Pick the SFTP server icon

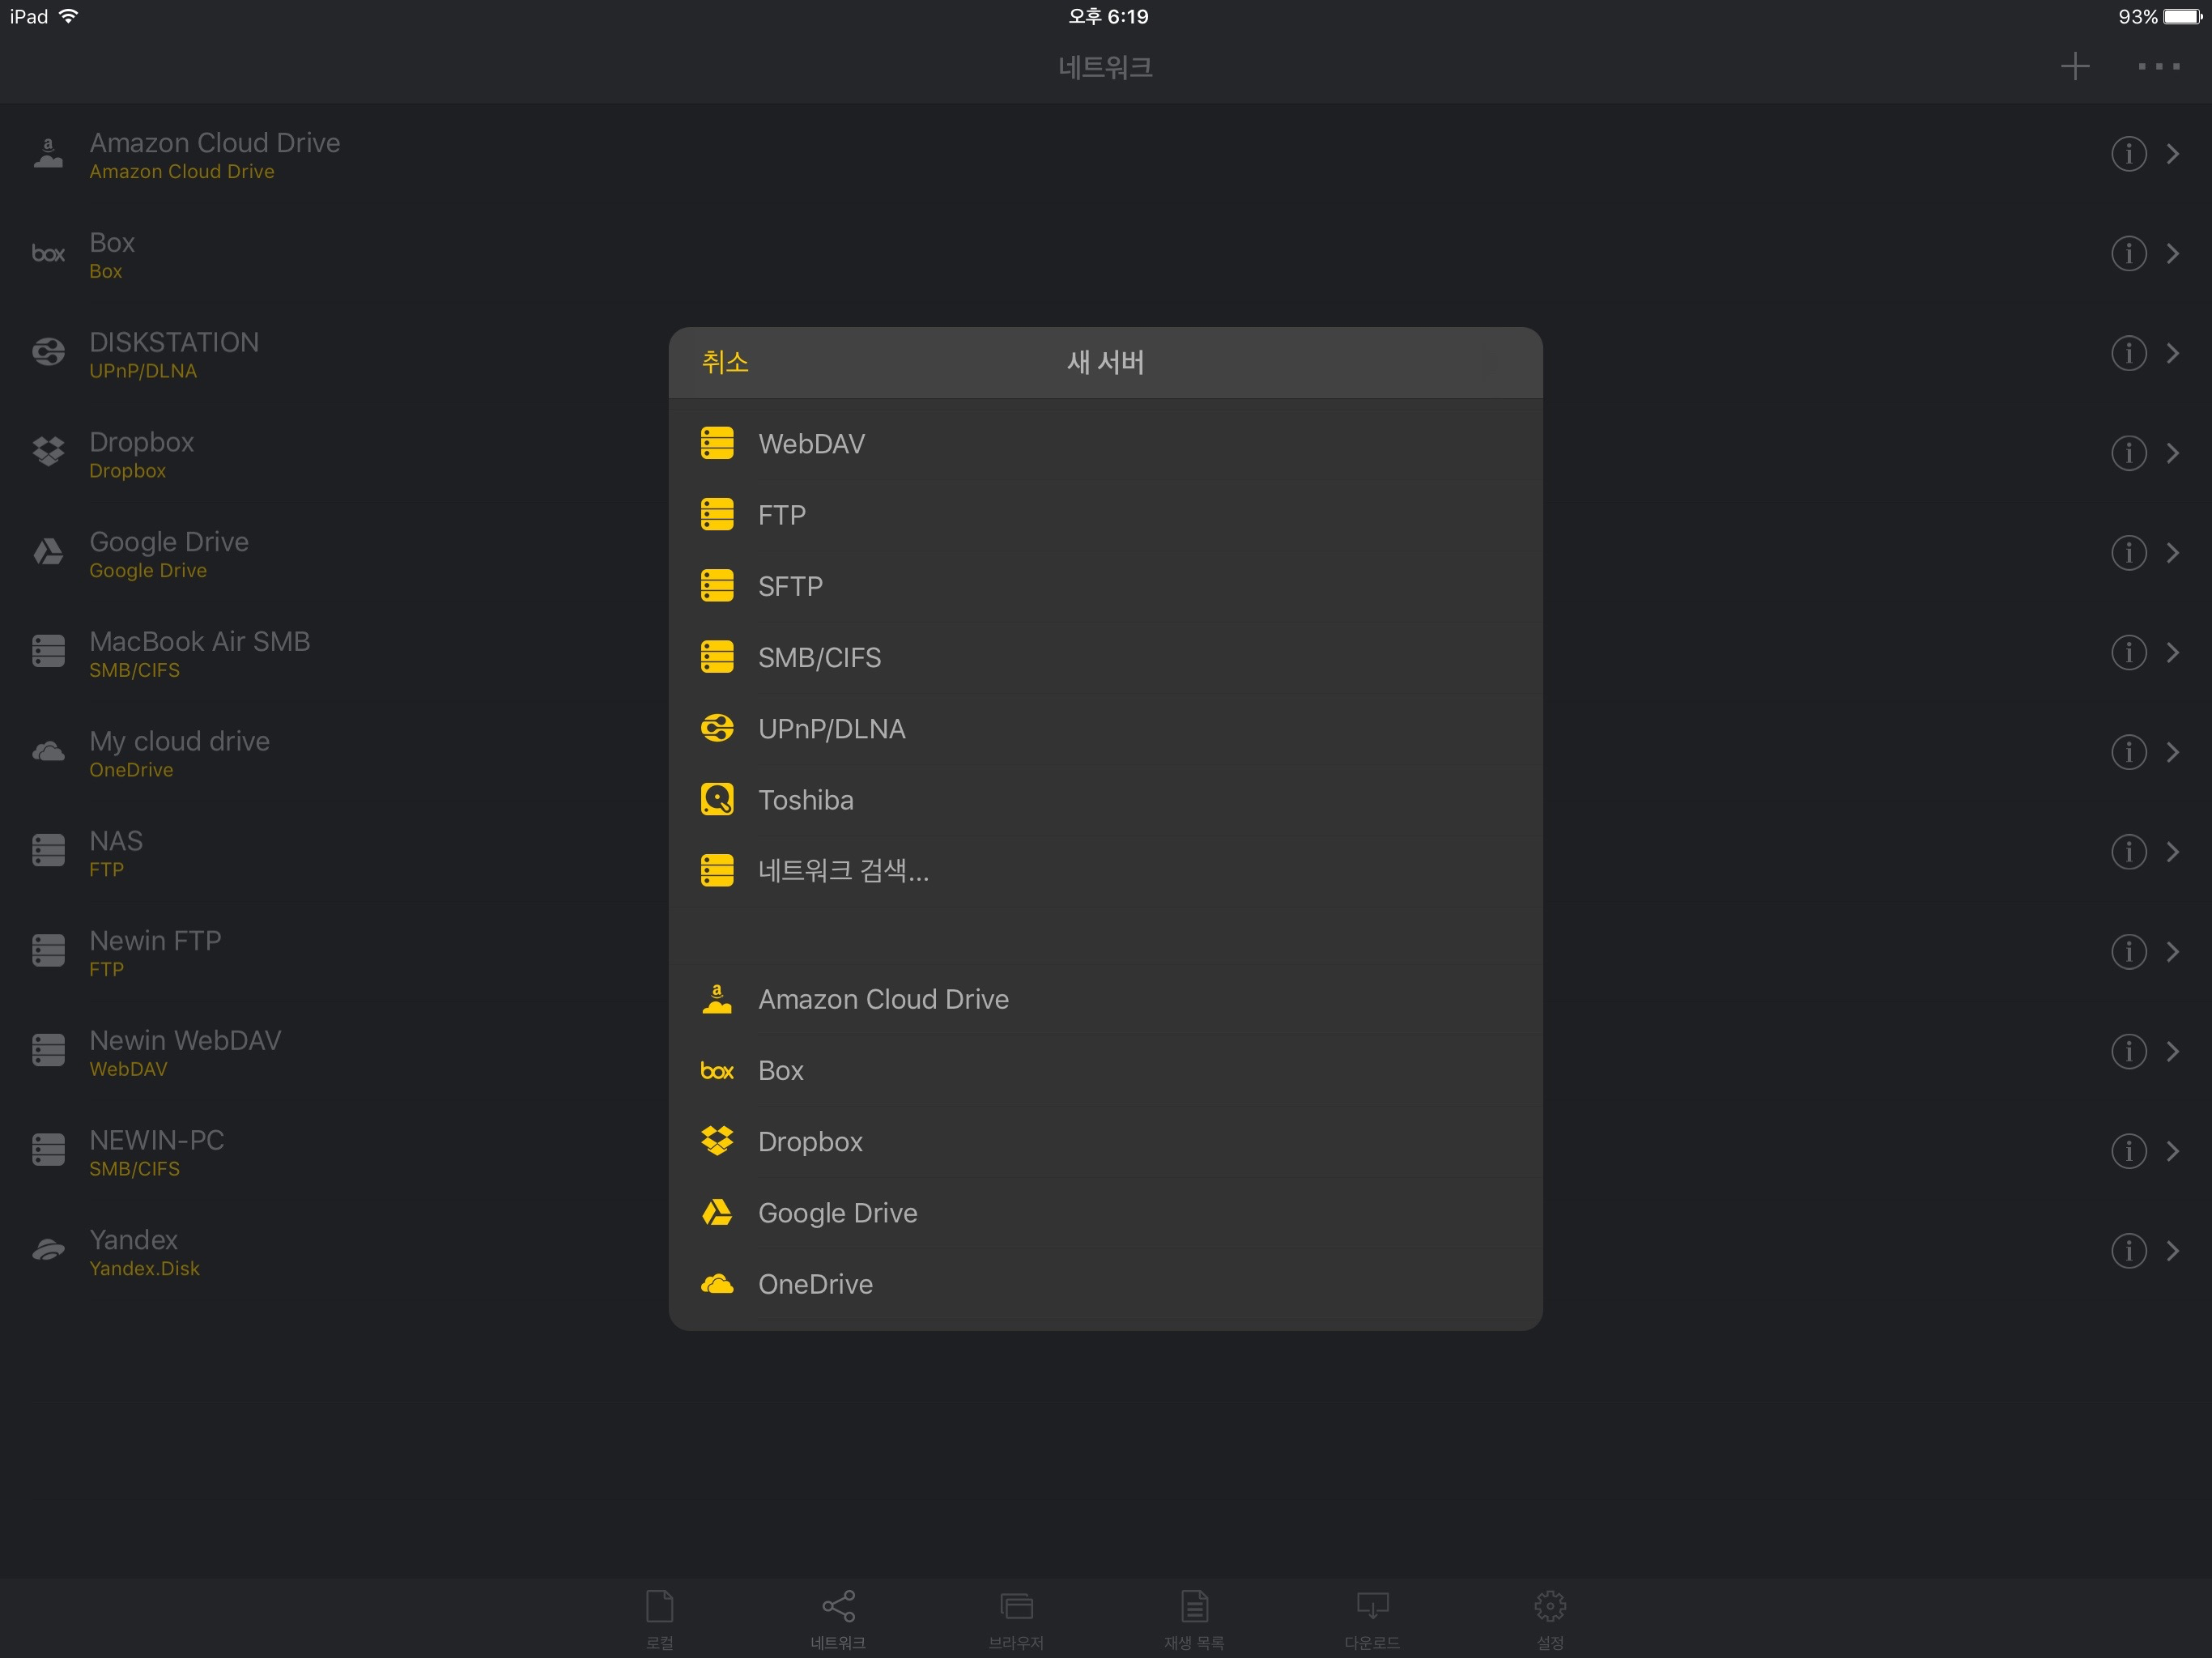(717, 585)
